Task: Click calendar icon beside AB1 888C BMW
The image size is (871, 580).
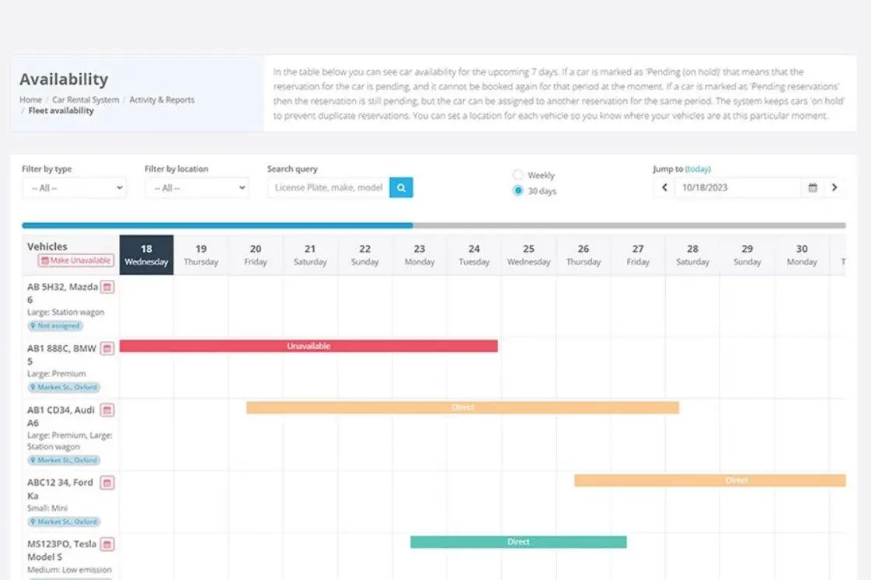Action: (107, 348)
